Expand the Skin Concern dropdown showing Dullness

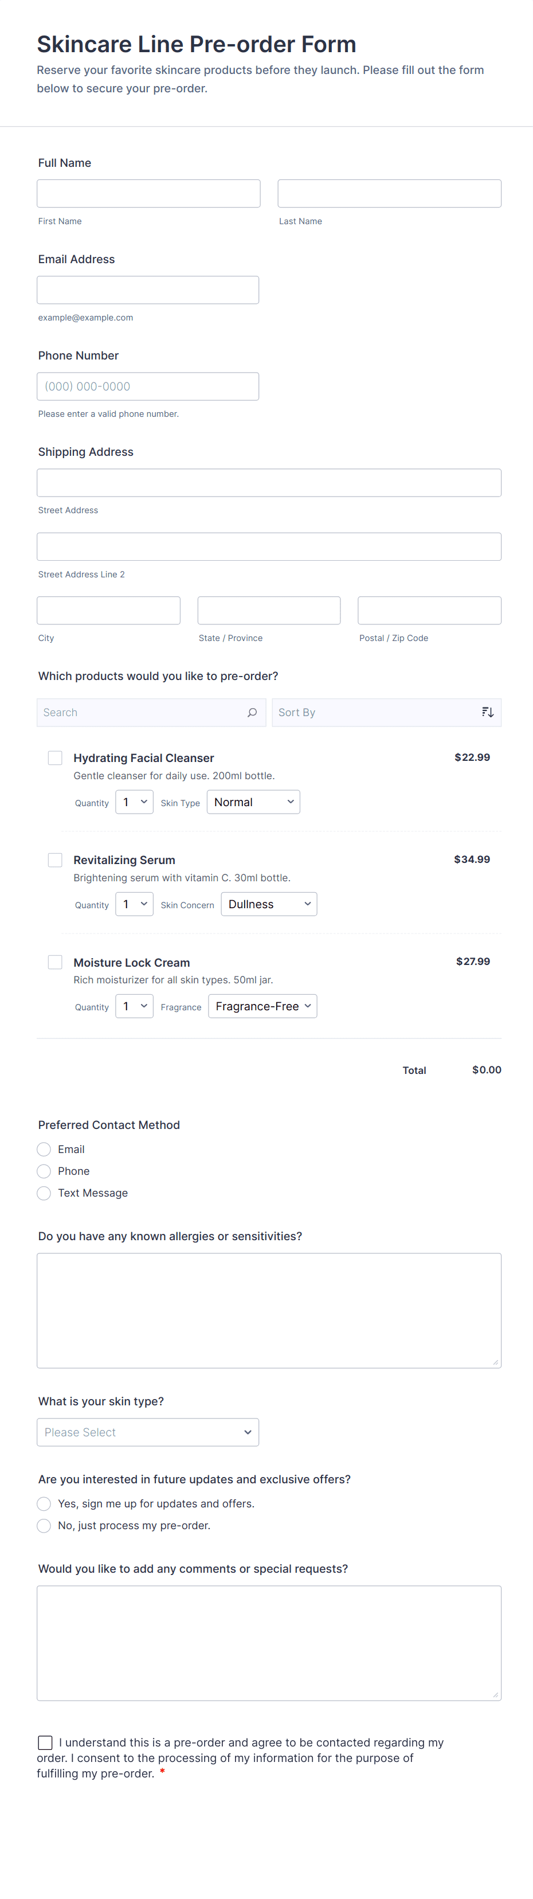click(x=268, y=904)
